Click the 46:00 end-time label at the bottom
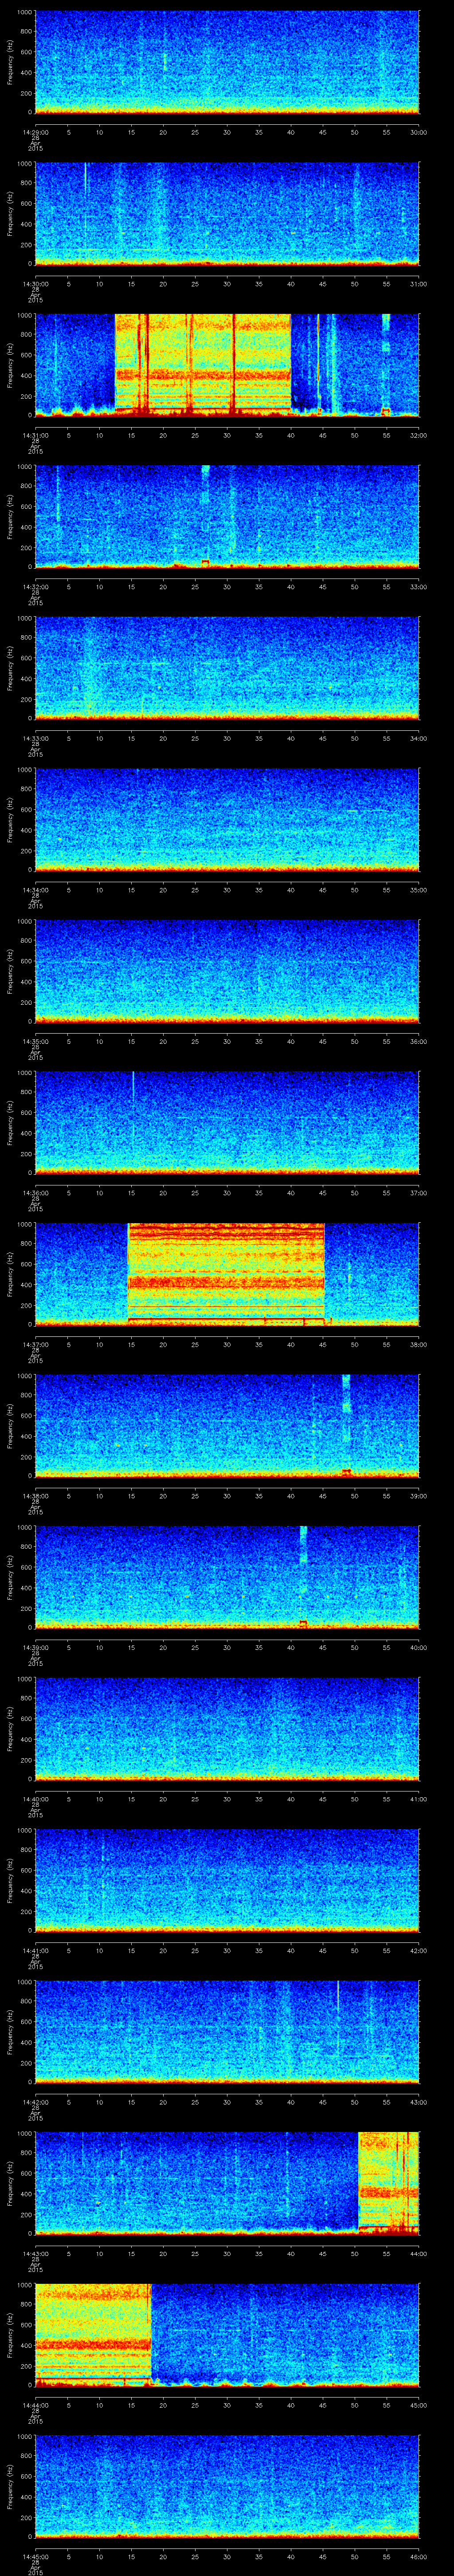The image size is (454, 2576). (x=418, y=2556)
